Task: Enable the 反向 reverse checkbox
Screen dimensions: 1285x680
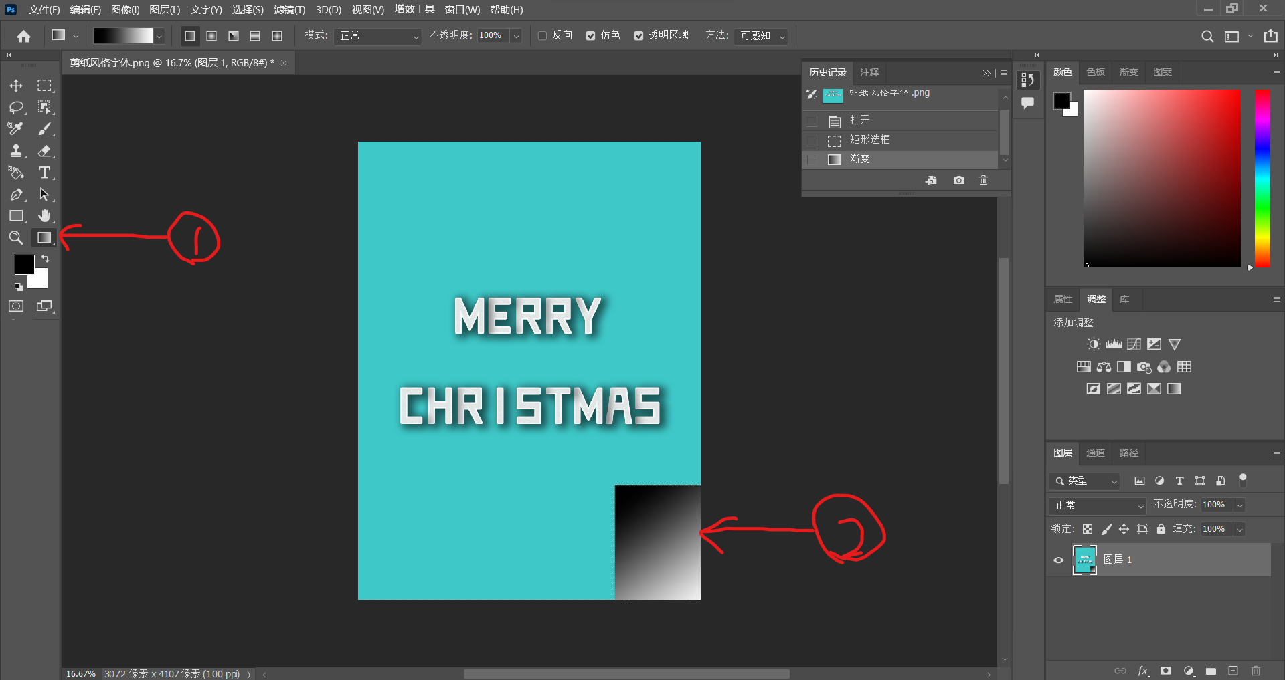Action: click(543, 36)
